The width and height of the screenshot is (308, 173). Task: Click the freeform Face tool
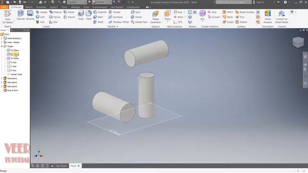pyautogui.click(x=212, y=12)
